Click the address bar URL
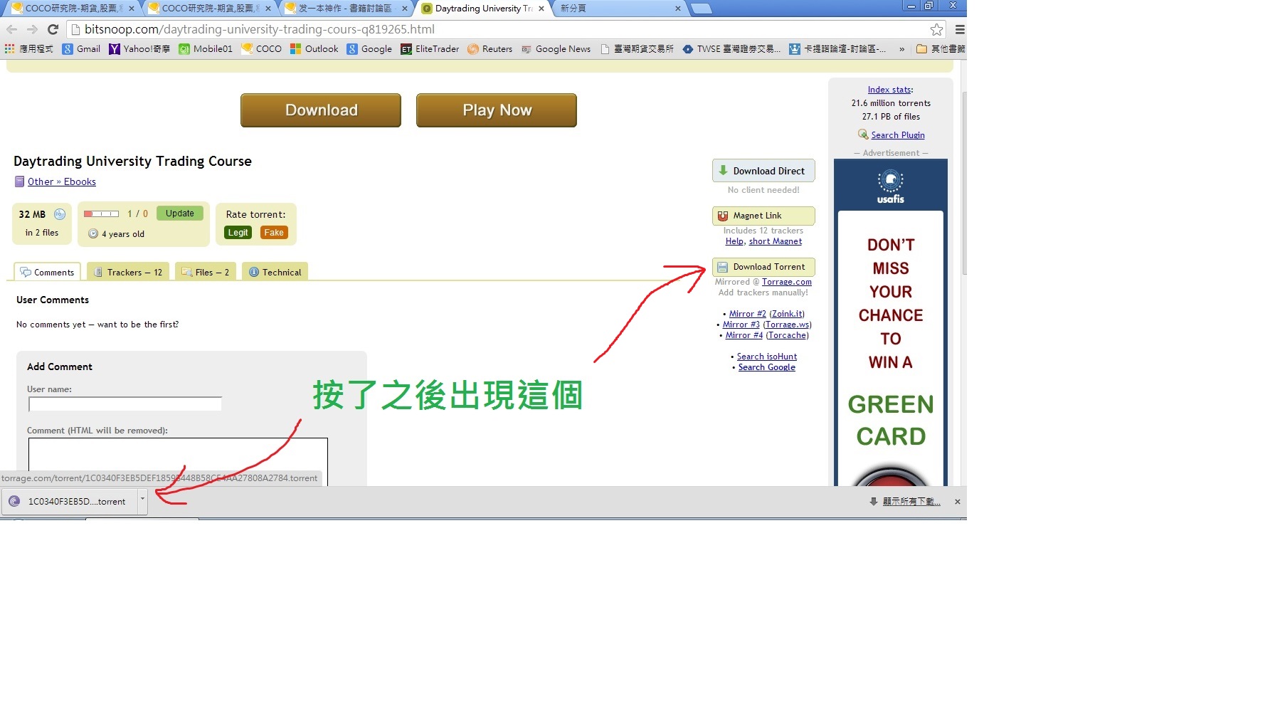The height and width of the screenshot is (706, 1275). pyautogui.click(x=260, y=29)
